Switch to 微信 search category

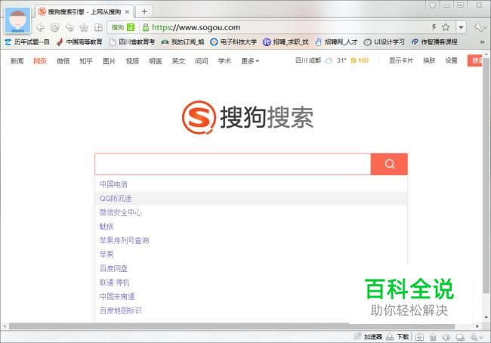coord(63,60)
